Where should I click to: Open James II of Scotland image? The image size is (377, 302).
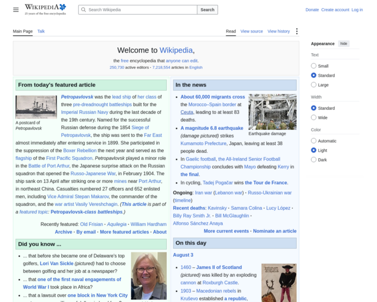[279, 283]
